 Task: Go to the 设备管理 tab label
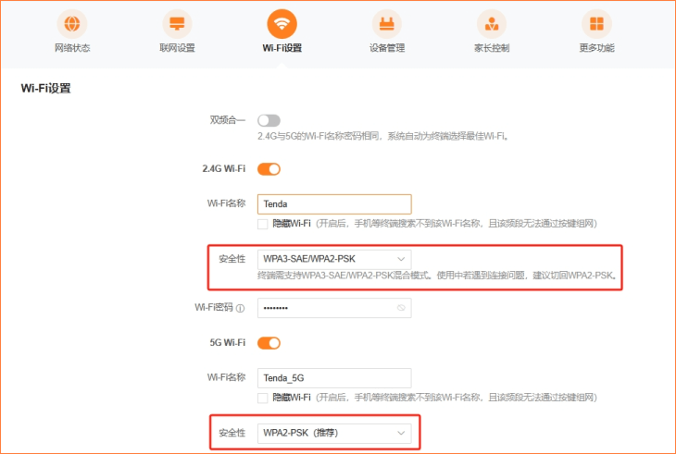pyautogui.click(x=387, y=48)
